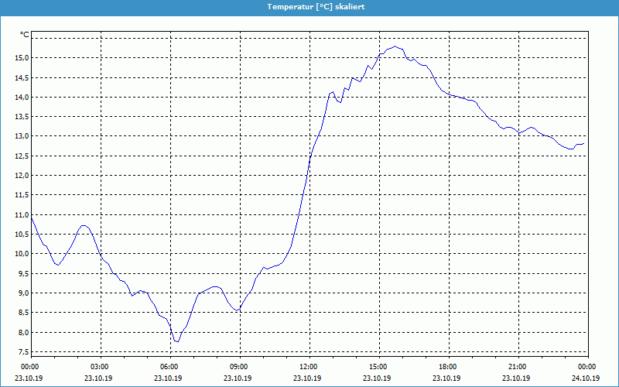The image size is (619, 387).
Task: Click the °C unit label above the y-axis
Action: point(24,35)
